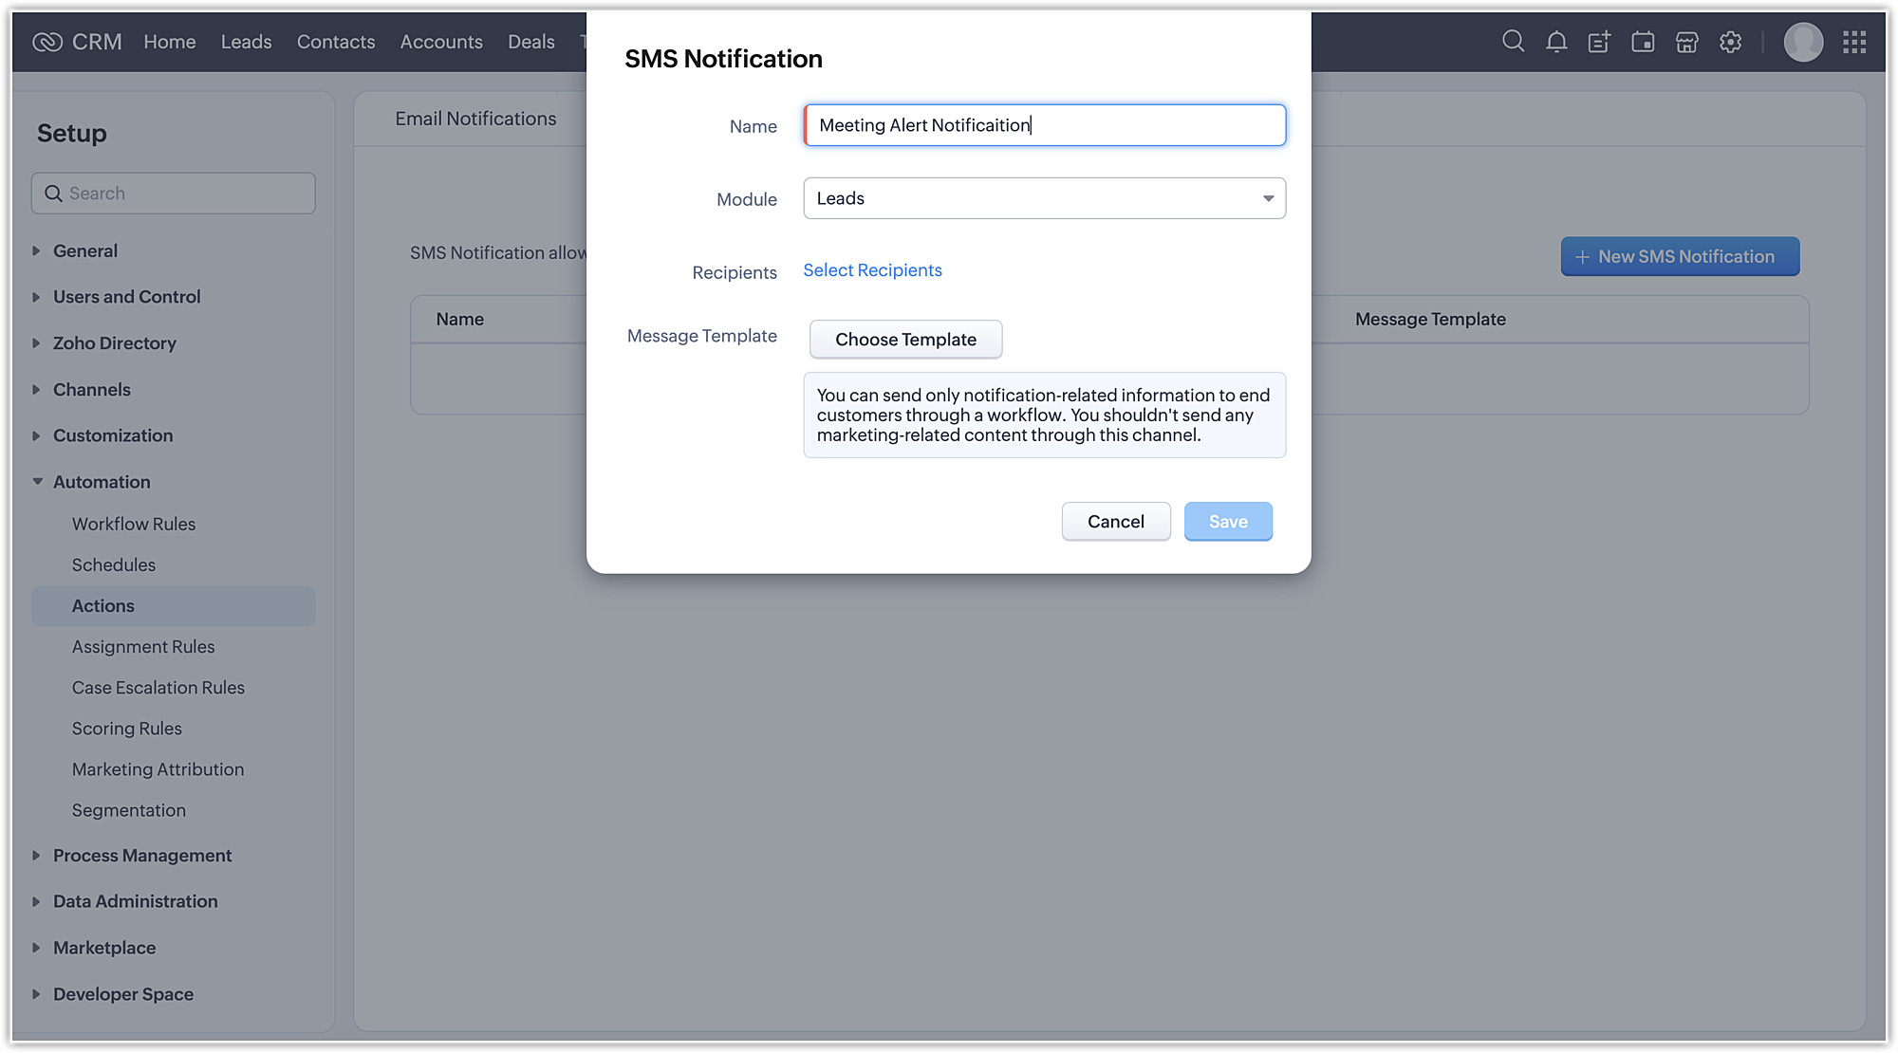Viewport: 1898px width, 1053px height.
Task: Open Workflow Rules in sidebar
Action: [x=134, y=524]
